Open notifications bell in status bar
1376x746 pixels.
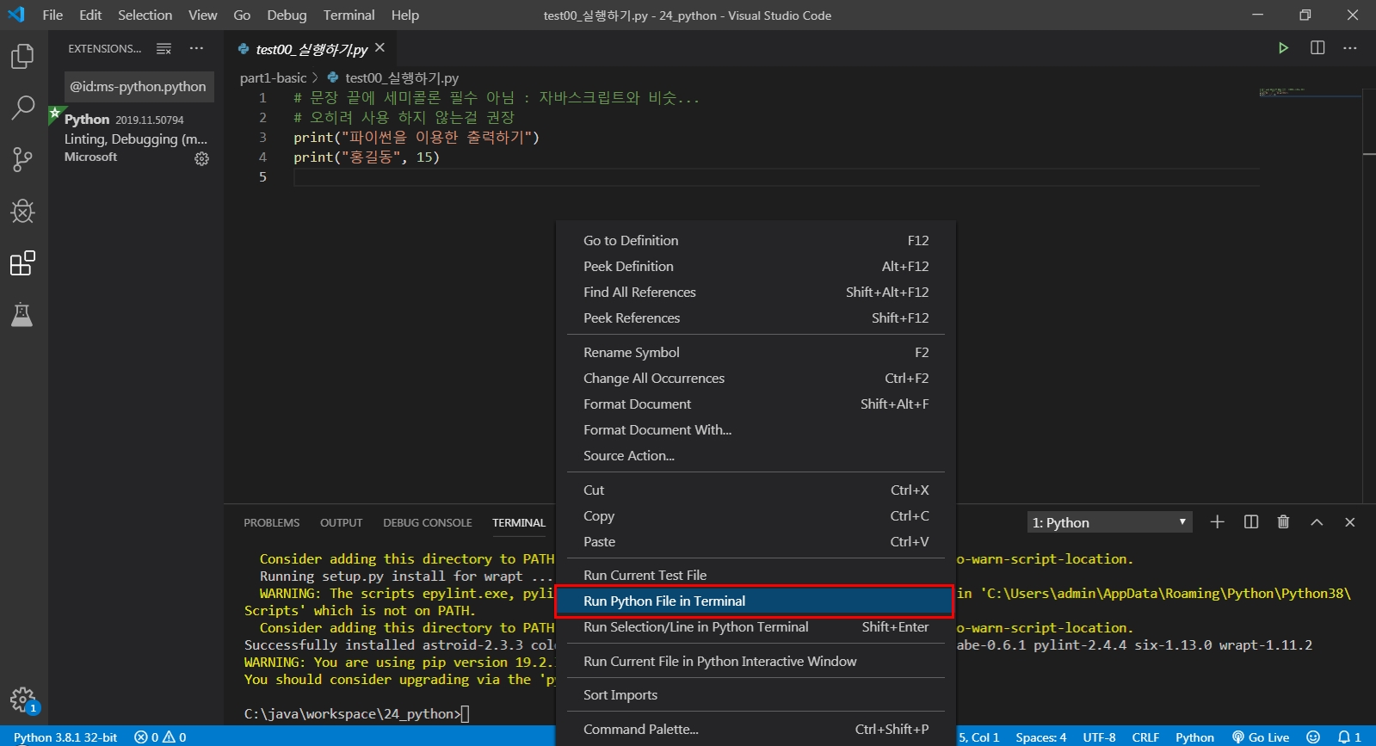coord(1349,737)
